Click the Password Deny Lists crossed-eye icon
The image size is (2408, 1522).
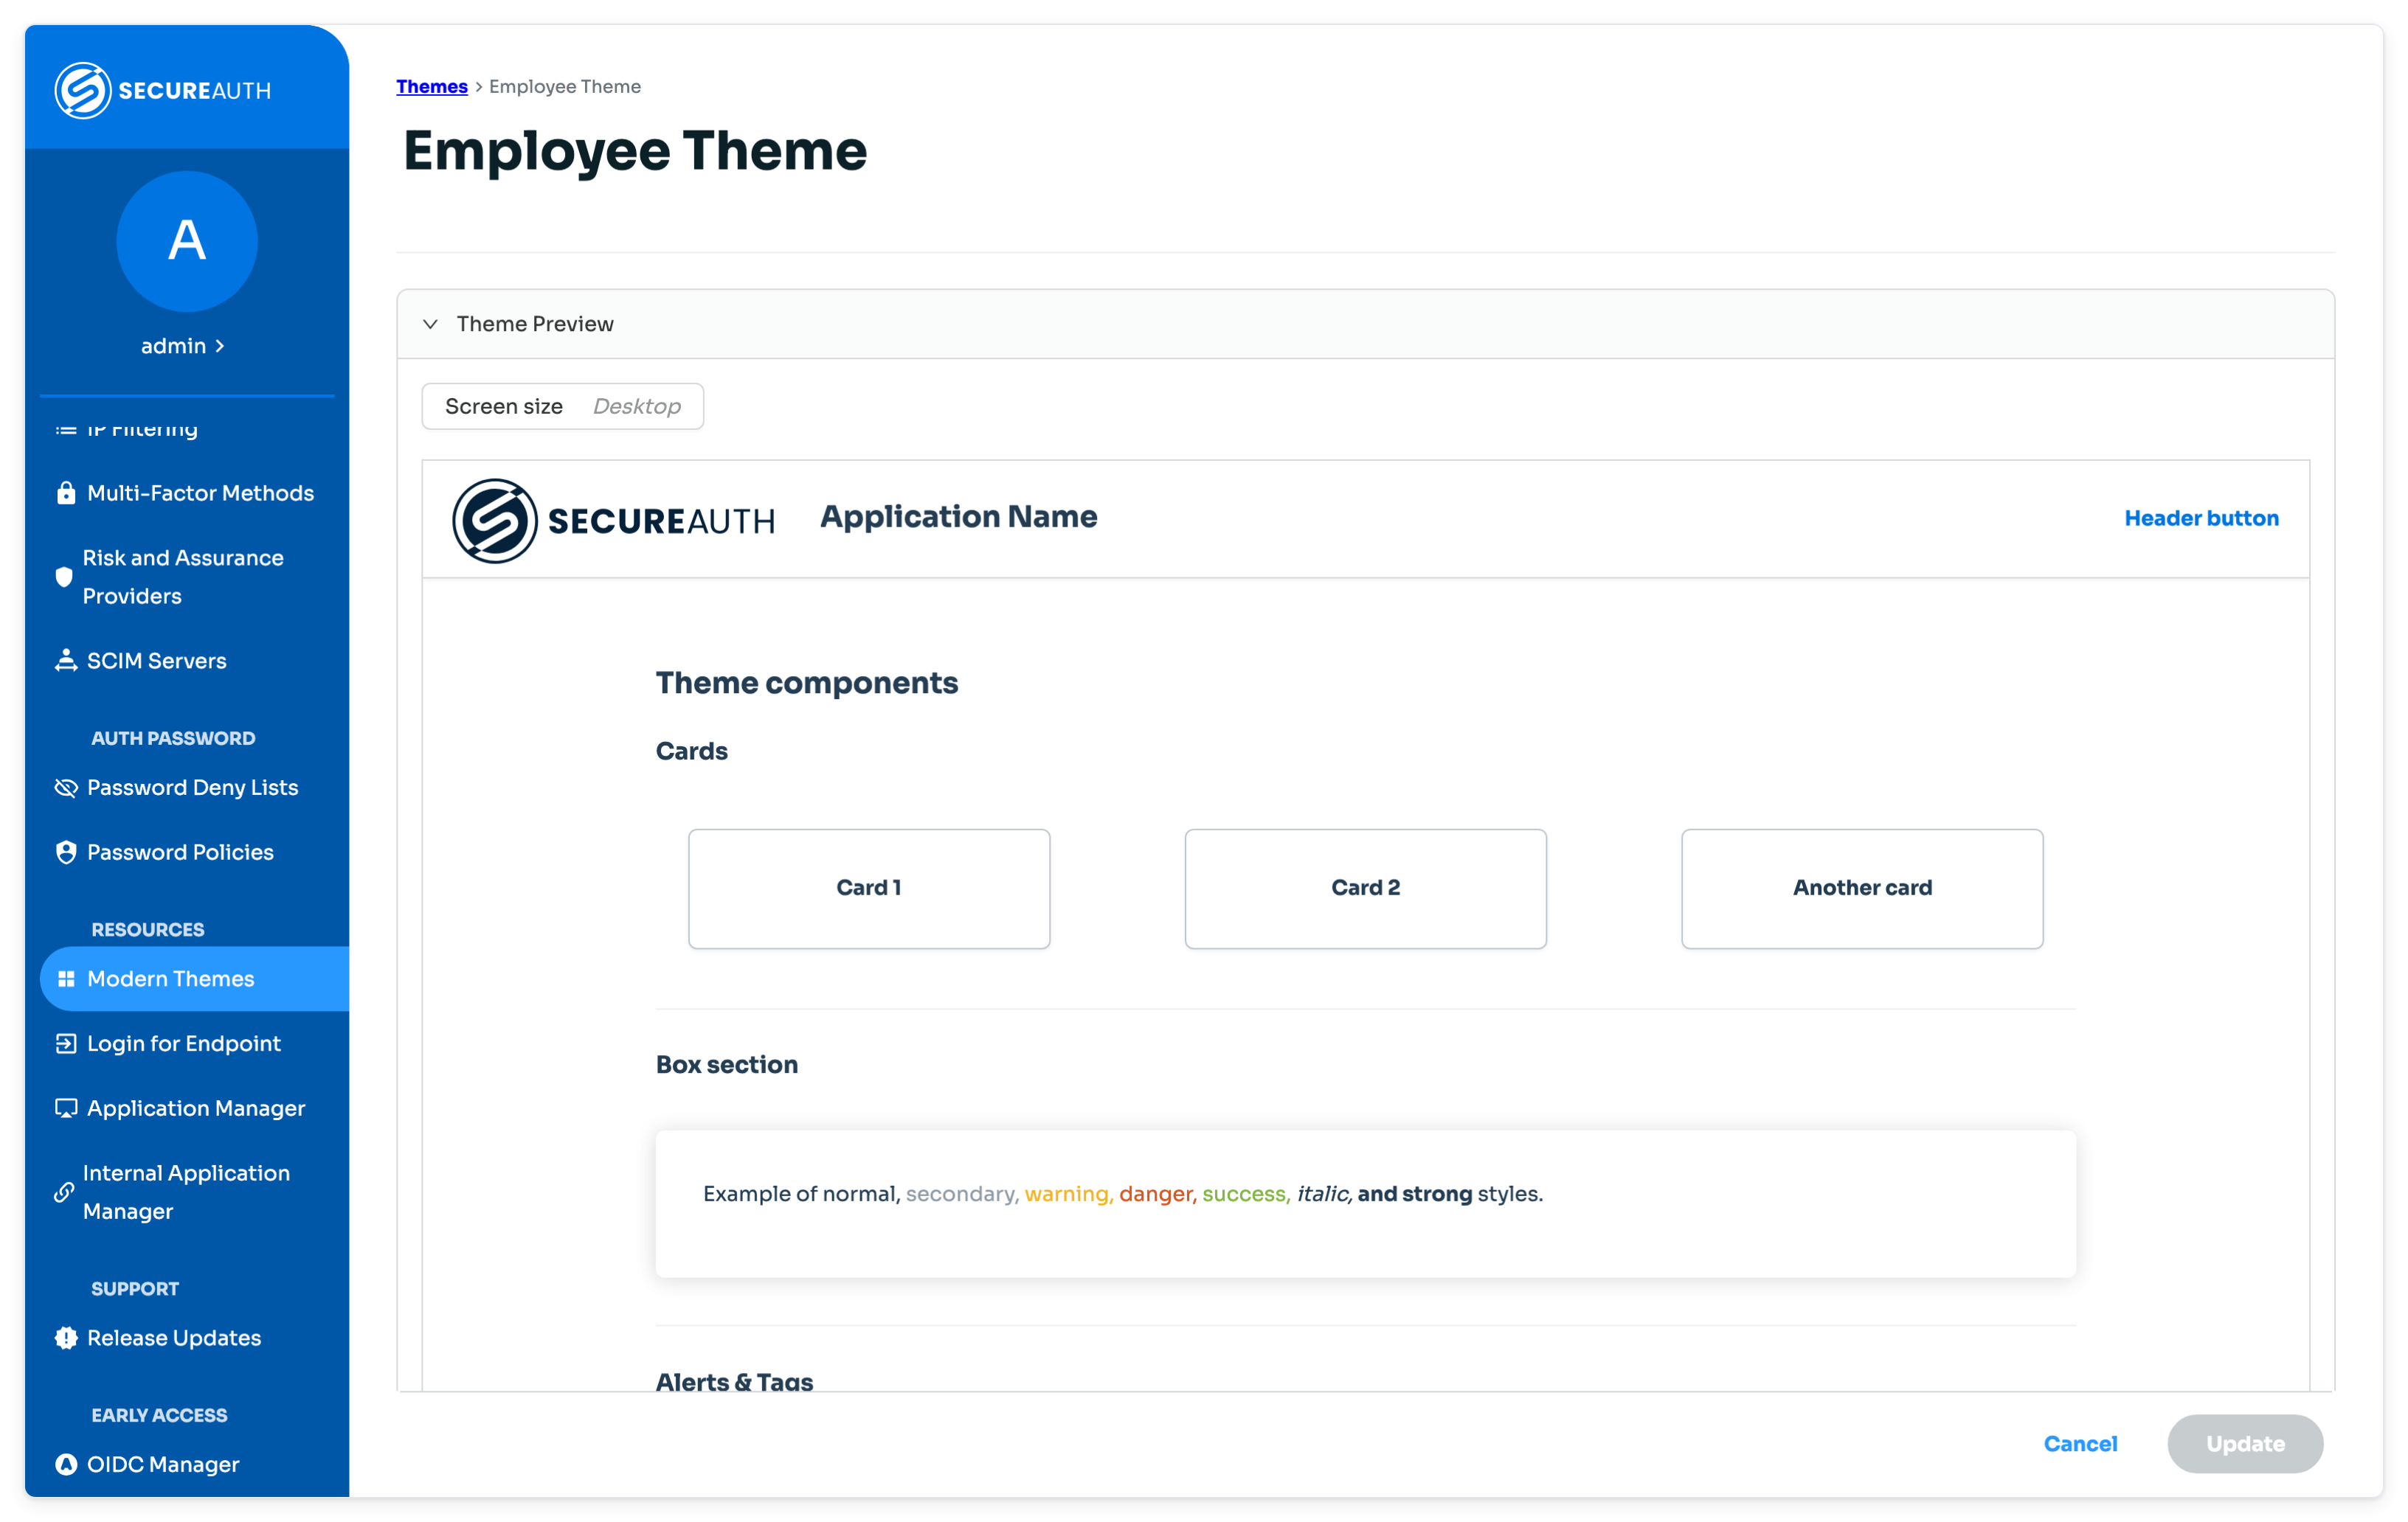[66, 788]
